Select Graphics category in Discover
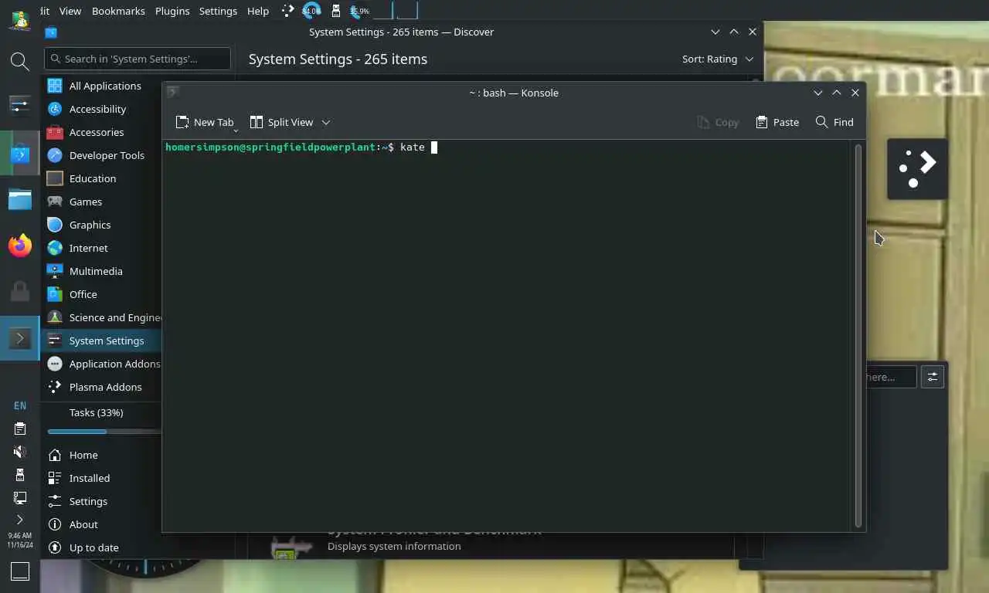 pos(101,225)
